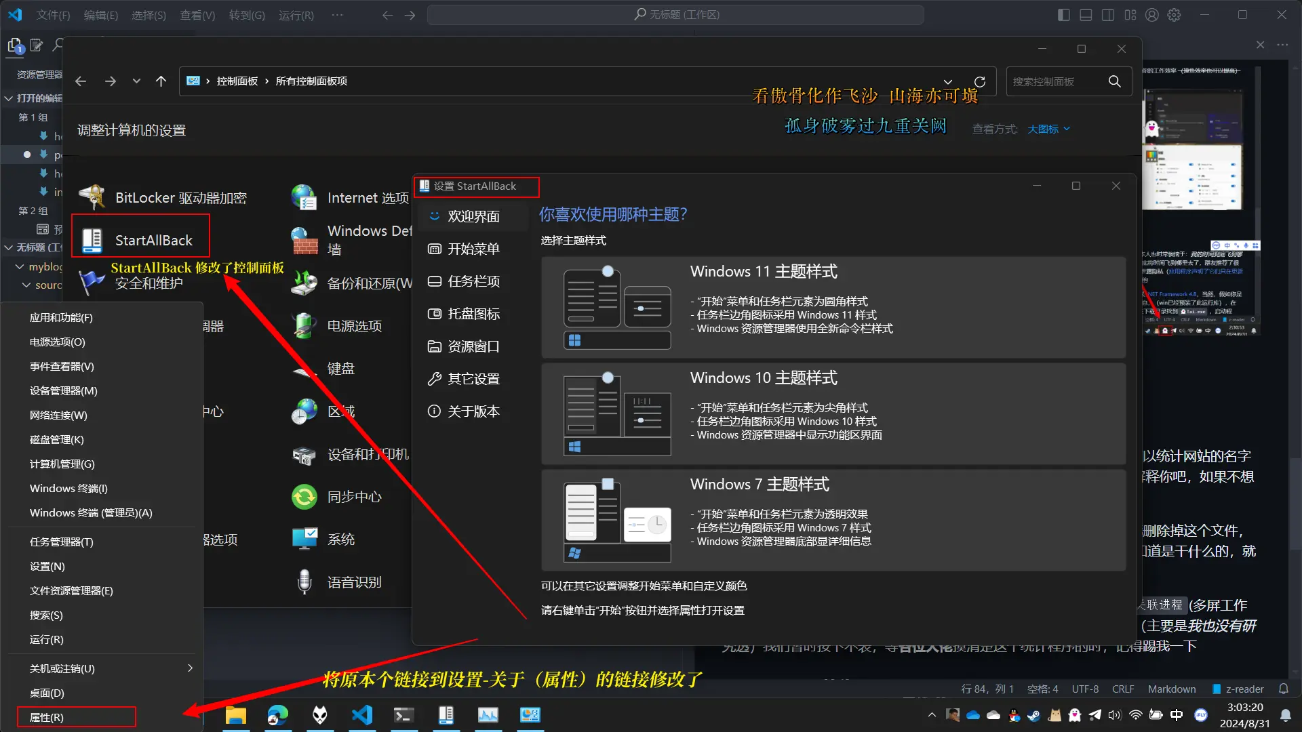1302x732 pixels.
Task: Switch to 开始菜单 tab in StartAllBack
Action: point(473,249)
